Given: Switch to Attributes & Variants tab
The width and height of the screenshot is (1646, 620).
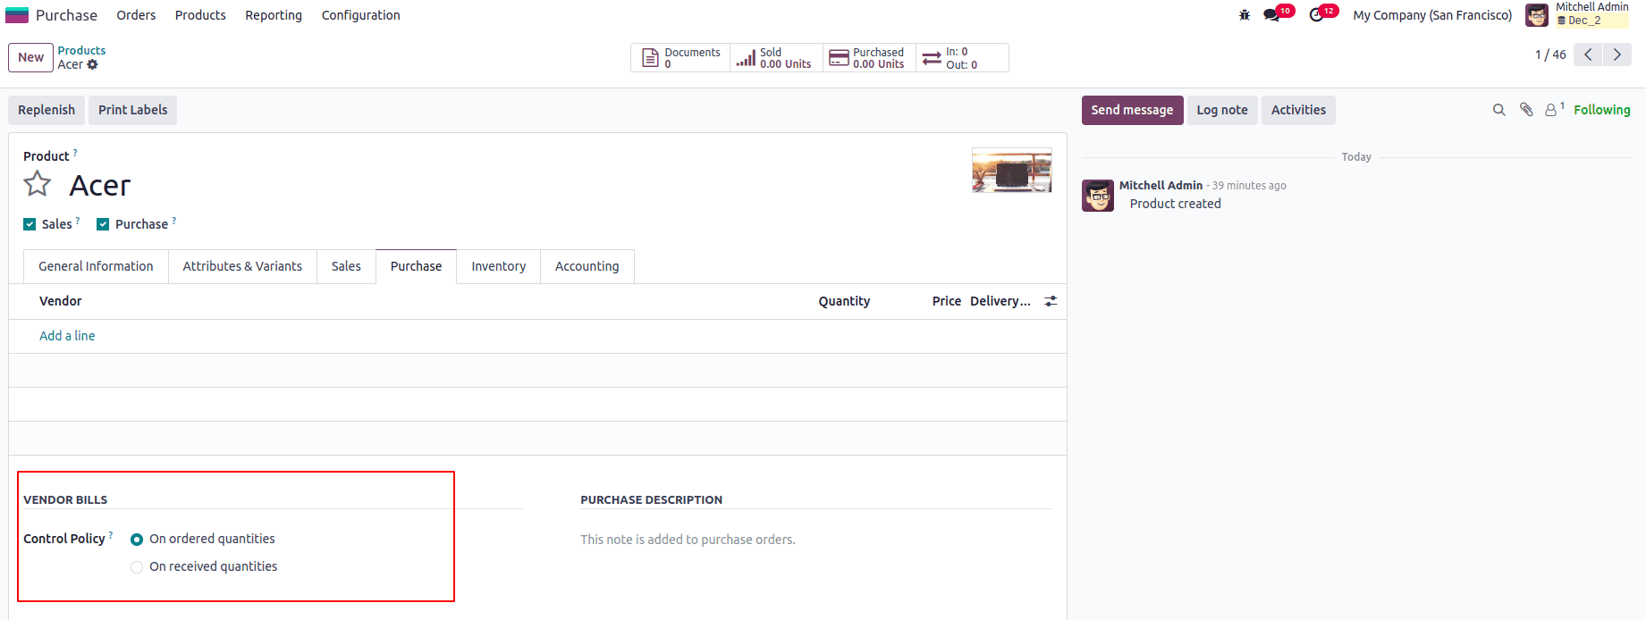Looking at the screenshot, I should (242, 266).
